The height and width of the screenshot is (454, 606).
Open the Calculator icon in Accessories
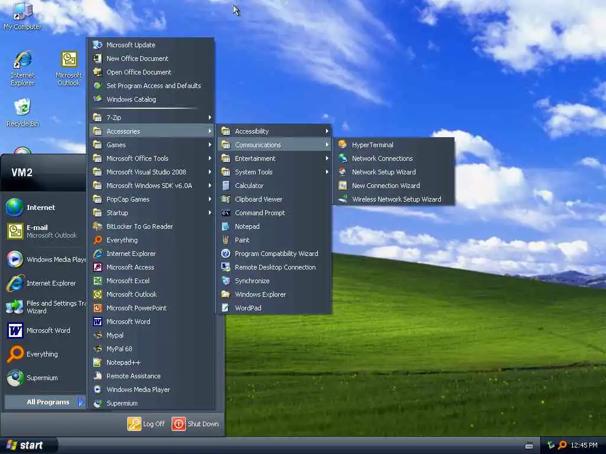pyautogui.click(x=225, y=186)
